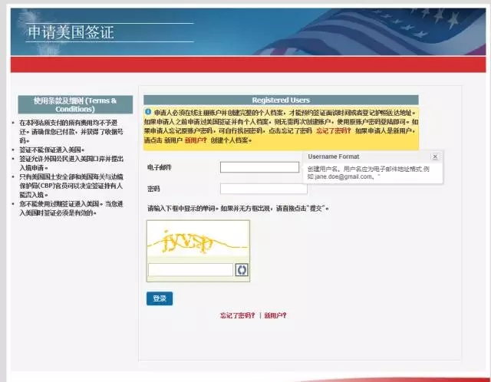The height and width of the screenshot is (382, 491).
Task: Click the 电子邮件 field label
Action: [x=160, y=167]
